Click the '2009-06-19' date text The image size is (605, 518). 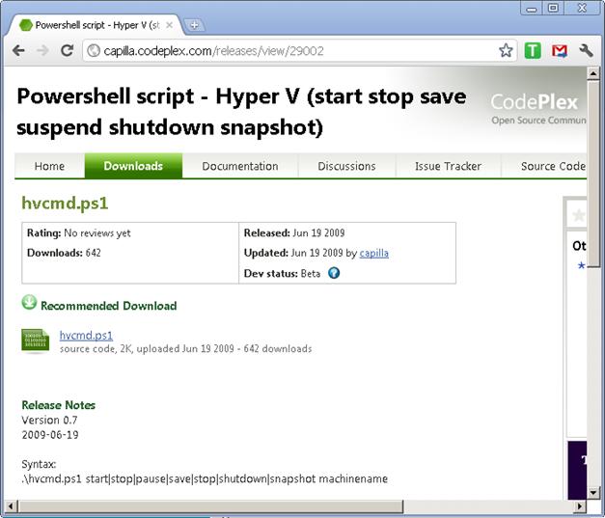50,435
